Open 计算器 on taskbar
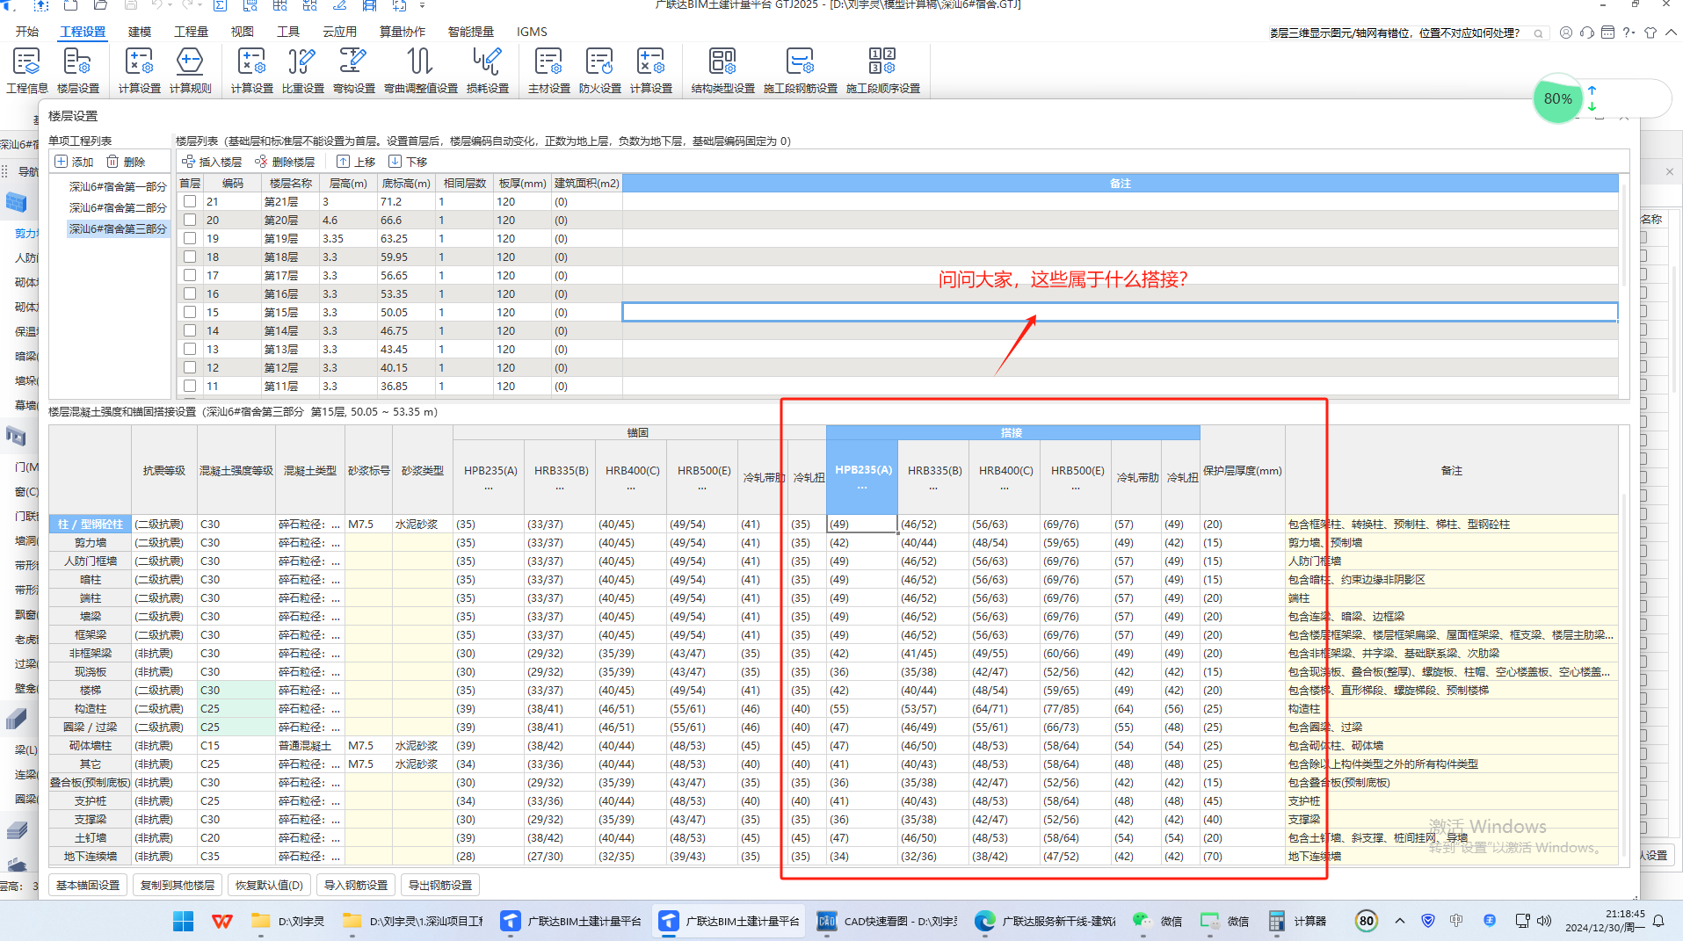 (1297, 921)
